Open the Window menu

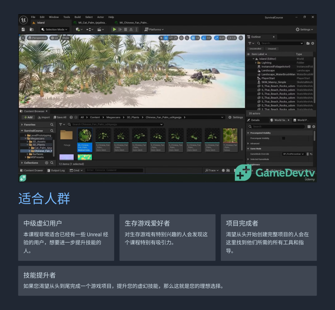point(54,17)
